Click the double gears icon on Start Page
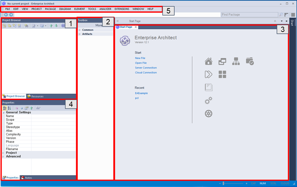Viewport: 297px width, 187px height. [208, 100]
